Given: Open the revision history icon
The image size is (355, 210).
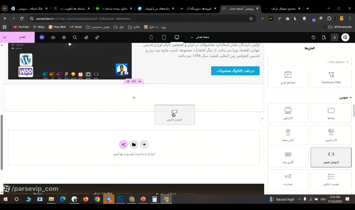Looking at the screenshot, I should pos(313,37).
